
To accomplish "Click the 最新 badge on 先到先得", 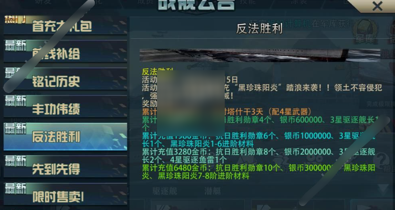I will (15, 161).
